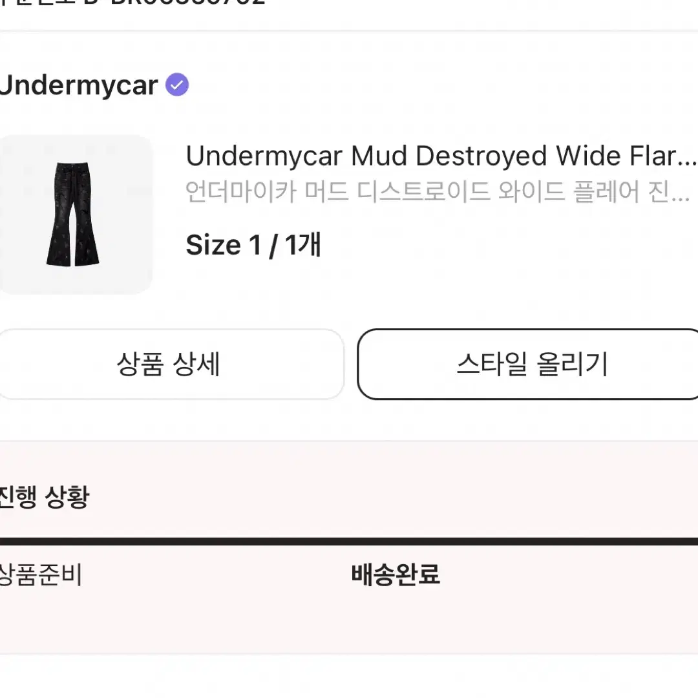This screenshot has height=698, width=698.
Task: Expand the truncated Korean title ellipsis
Action: click(680, 198)
